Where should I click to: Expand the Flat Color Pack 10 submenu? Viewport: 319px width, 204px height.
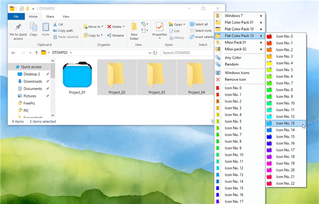click(240, 29)
